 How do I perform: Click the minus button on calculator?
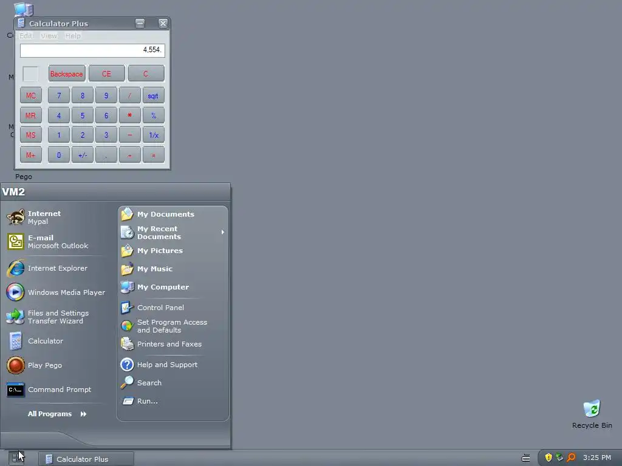click(130, 135)
